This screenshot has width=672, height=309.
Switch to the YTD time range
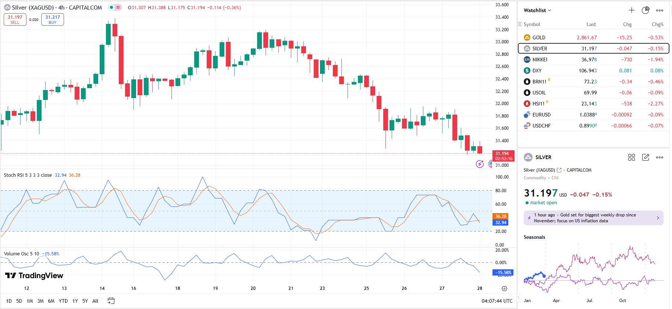coord(63,301)
